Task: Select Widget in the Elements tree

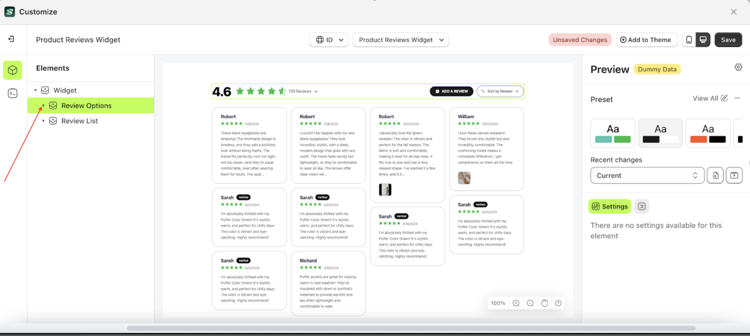Action: click(65, 90)
